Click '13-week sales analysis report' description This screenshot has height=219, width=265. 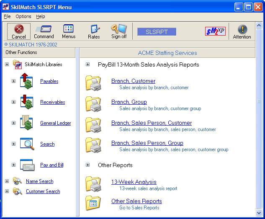[x=148, y=188]
